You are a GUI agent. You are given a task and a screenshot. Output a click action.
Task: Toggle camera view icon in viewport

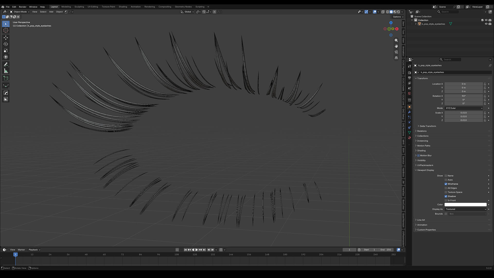(x=396, y=52)
